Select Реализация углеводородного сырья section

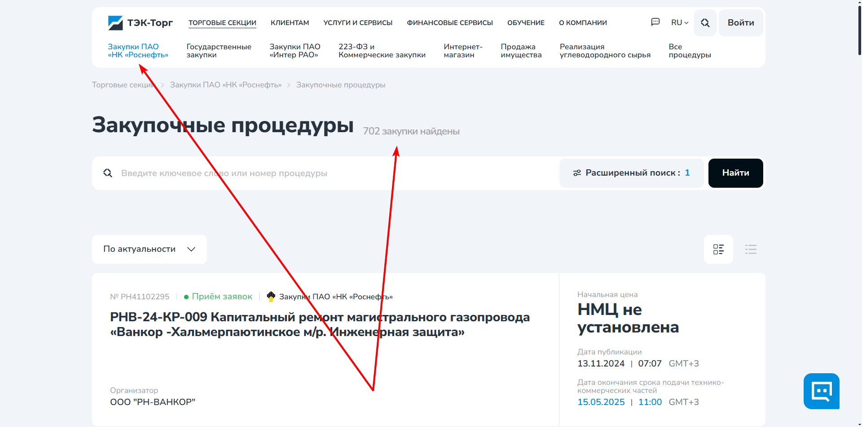point(605,51)
